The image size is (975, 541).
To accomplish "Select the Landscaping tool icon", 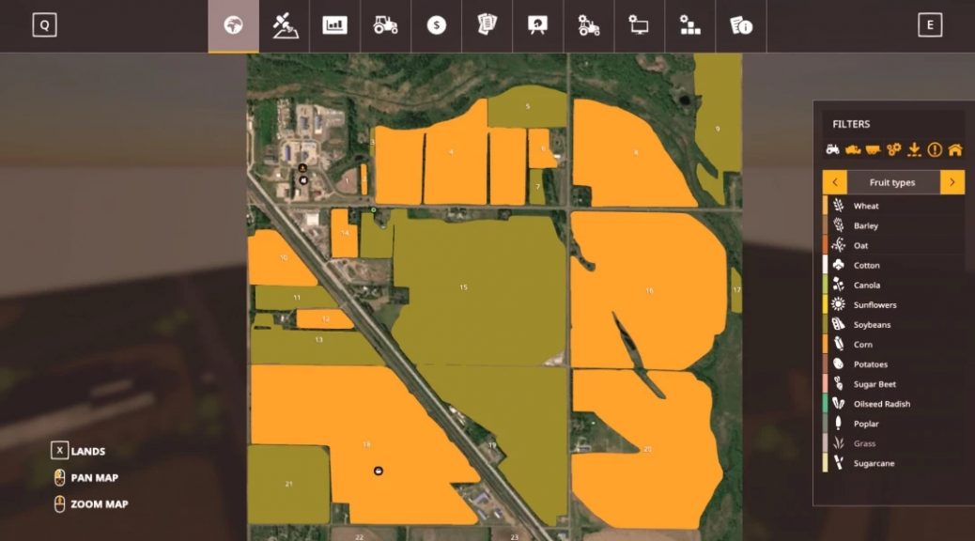I will 284,25.
